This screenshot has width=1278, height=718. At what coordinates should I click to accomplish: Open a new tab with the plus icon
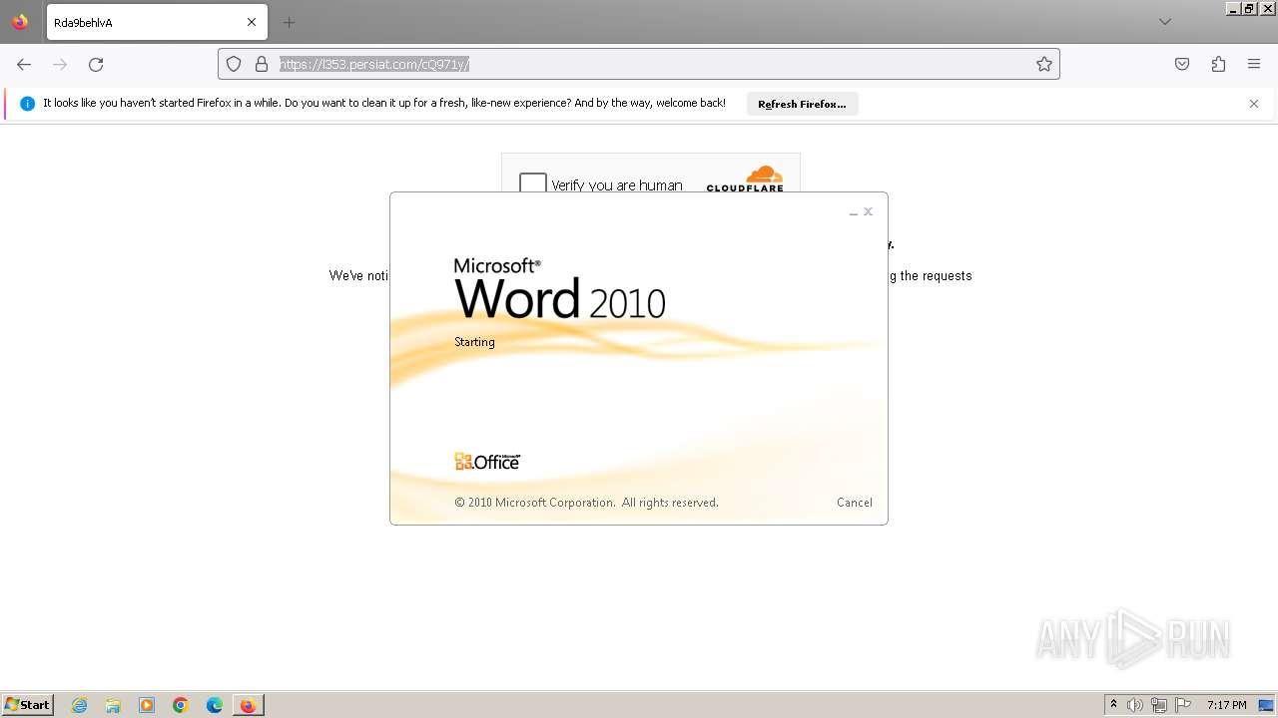click(289, 22)
